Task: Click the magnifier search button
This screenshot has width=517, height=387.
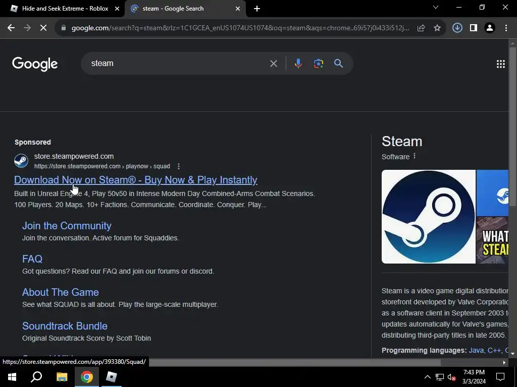Action: (x=339, y=63)
